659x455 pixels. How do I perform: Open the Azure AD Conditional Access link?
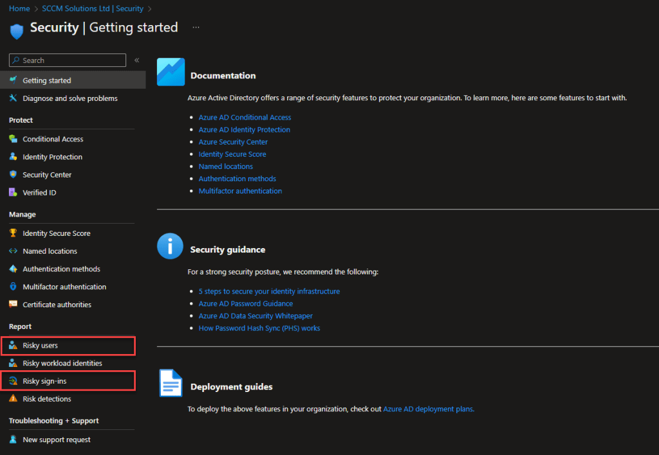(245, 118)
